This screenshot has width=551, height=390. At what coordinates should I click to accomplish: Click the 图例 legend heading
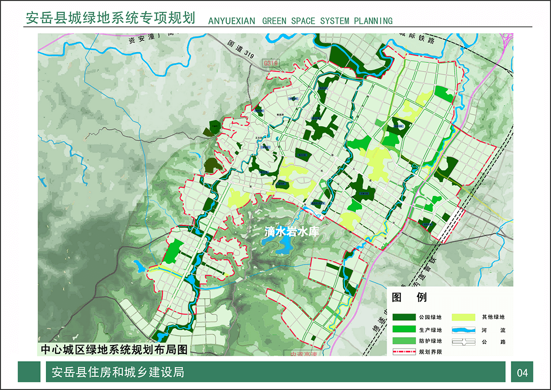click(x=409, y=297)
